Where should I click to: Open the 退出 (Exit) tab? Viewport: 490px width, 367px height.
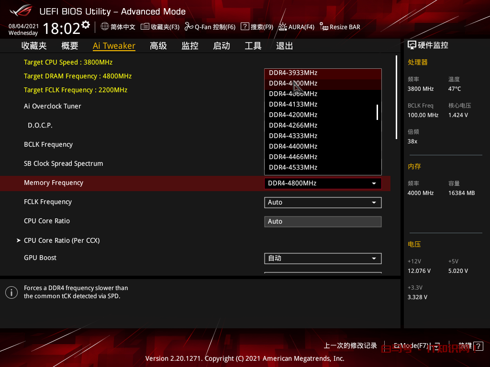[284, 46]
